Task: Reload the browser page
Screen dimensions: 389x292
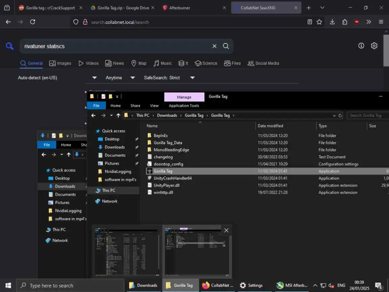Action: [x=32, y=22]
